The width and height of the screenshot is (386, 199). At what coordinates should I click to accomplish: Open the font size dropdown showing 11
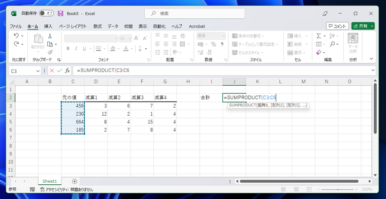click(x=130, y=39)
